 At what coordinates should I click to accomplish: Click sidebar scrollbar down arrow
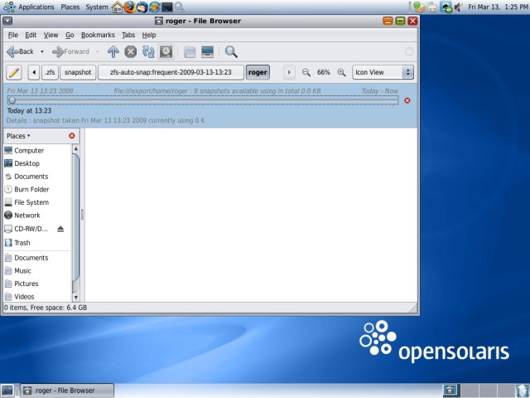75,298
